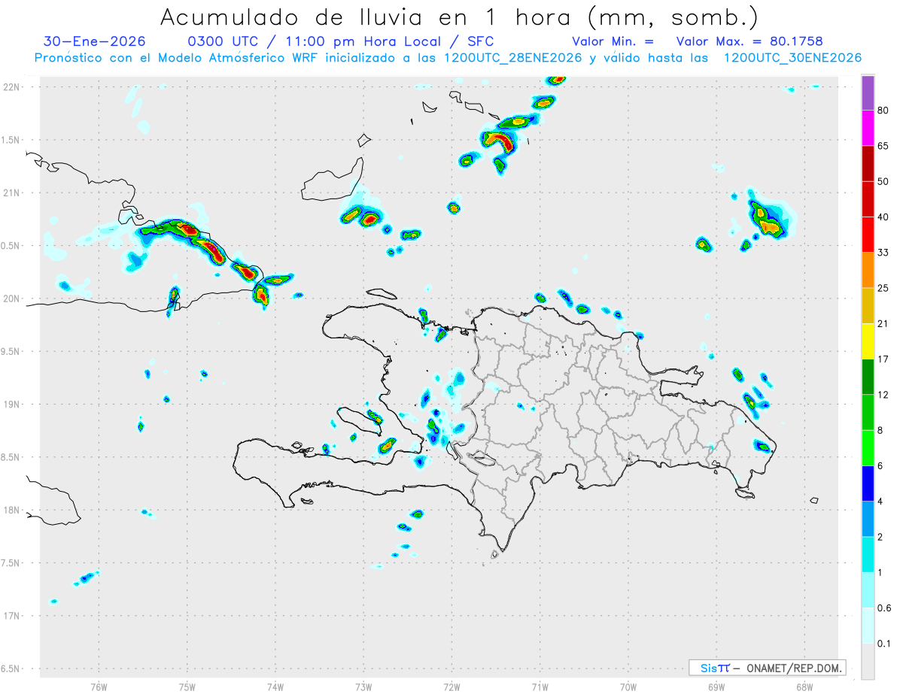Pick the gold legend swatch between 21 and 25
This screenshot has height=697, width=903.
(868, 305)
